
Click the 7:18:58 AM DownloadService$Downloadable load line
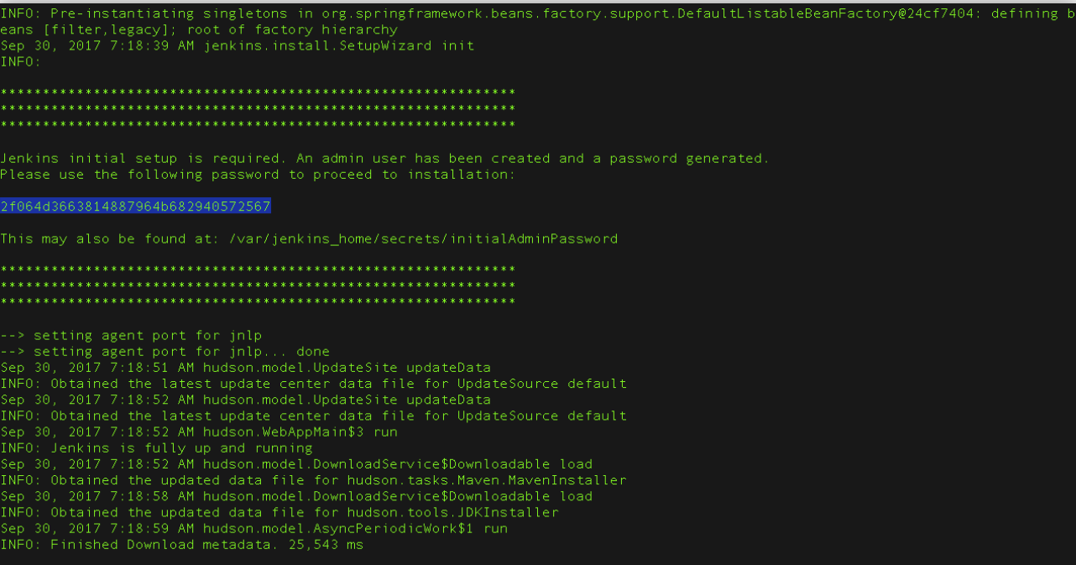coord(296,496)
